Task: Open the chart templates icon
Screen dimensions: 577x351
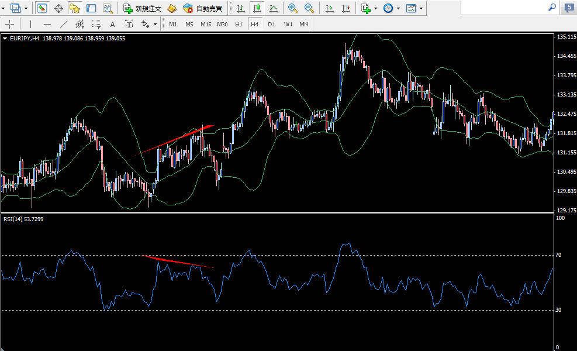Action: (411, 8)
